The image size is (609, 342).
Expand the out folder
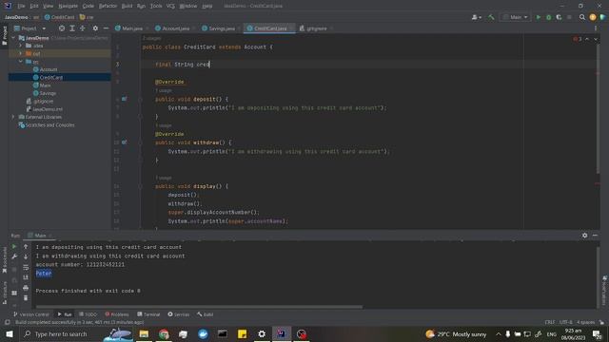click(21, 53)
